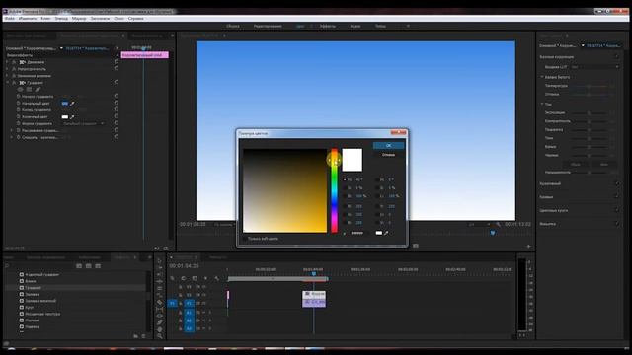
Task: Expand Рассеивание градиента parameter
Action: (11, 130)
